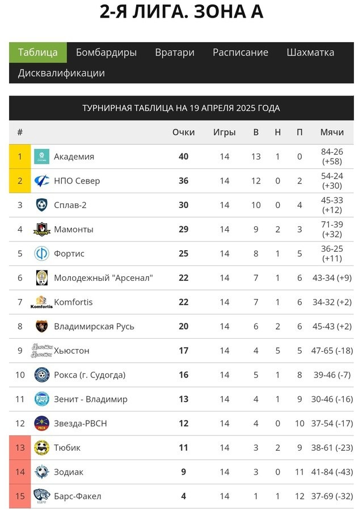This screenshot has width=363, height=511.
Task: Open the Владимирская Русь emblem
Action: 41,326
